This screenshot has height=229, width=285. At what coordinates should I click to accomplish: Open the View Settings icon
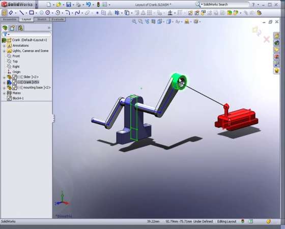coord(196,21)
